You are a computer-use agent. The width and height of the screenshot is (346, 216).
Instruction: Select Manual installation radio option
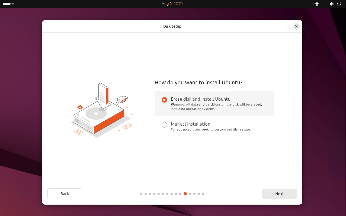pos(164,125)
